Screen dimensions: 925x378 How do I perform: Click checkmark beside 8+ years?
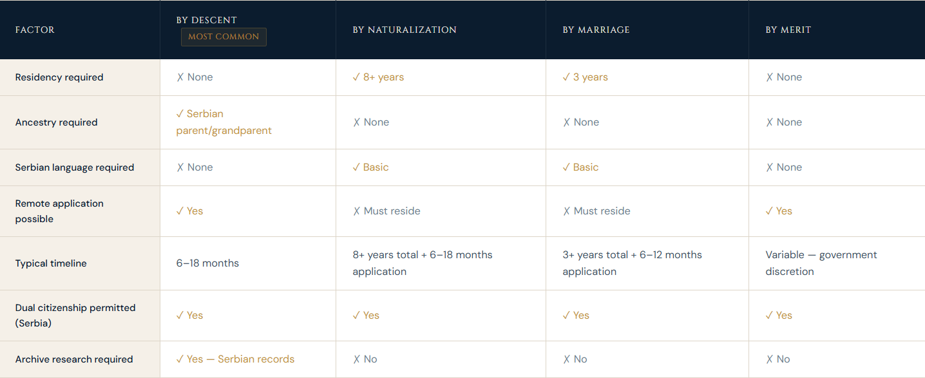pyautogui.click(x=356, y=77)
